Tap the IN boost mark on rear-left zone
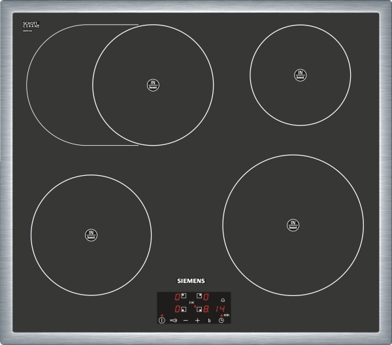Viewport: 392px width, 345px height. pos(152,85)
